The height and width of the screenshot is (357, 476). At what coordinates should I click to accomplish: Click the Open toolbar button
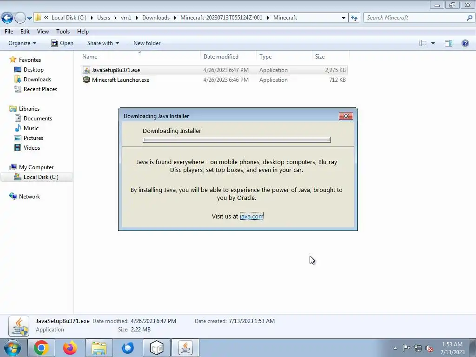62,43
